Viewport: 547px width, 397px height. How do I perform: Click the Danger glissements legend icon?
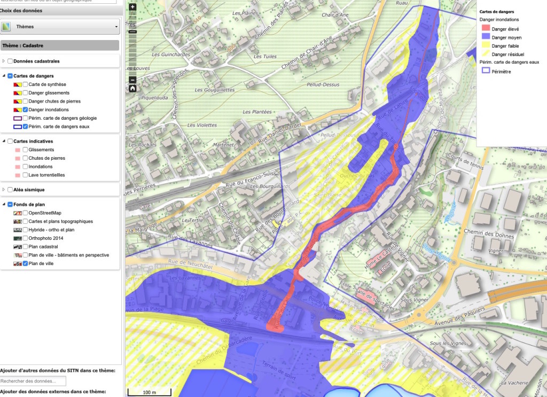tap(18, 93)
